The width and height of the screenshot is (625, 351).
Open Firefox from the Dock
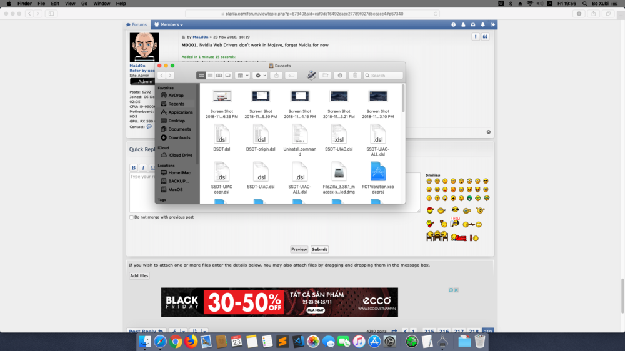[x=191, y=342]
